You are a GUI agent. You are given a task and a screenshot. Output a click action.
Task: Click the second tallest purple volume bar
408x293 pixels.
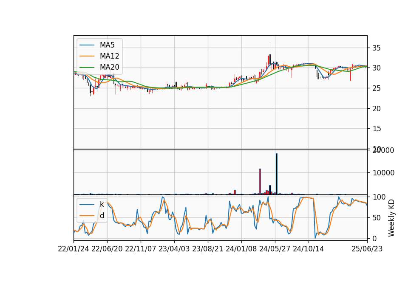(260, 181)
